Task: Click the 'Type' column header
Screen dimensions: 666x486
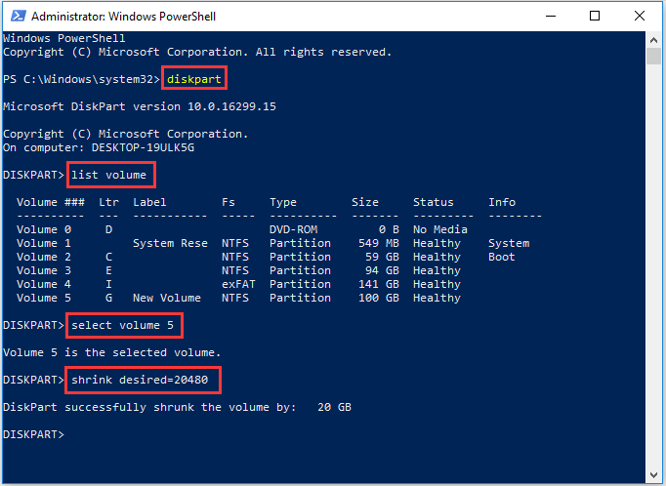Action: point(283,202)
